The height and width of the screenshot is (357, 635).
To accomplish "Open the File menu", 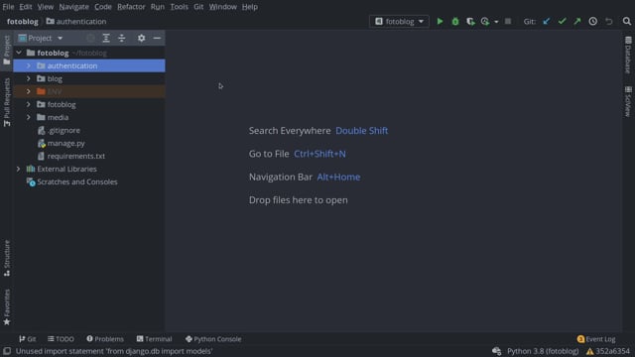I will pos(8,7).
